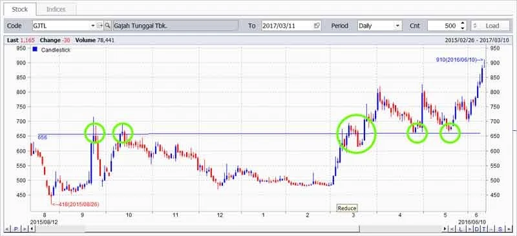This screenshot has height=236, width=517.
Task: Click the 2015/08/12 start date label
Action: [44, 222]
